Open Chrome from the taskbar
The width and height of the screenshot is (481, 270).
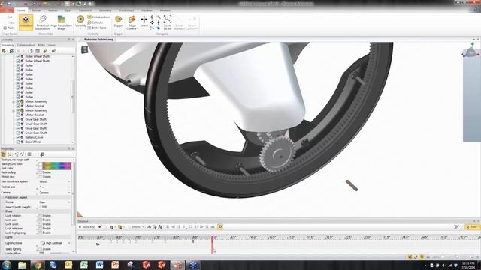coord(38,265)
